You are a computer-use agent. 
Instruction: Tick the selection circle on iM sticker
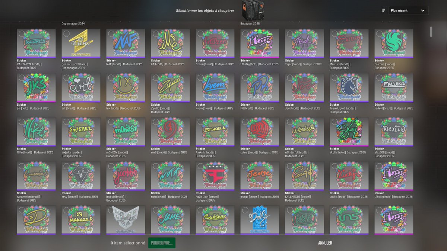coord(156,33)
